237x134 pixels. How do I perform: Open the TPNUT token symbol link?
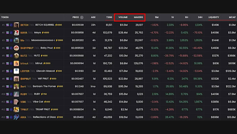(x=24, y=110)
